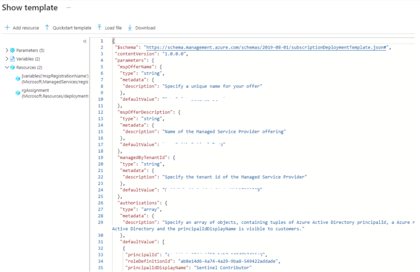The image size is (420, 272).
Task: Collapse the Resources (2) tree node
Action: [x=7, y=67]
